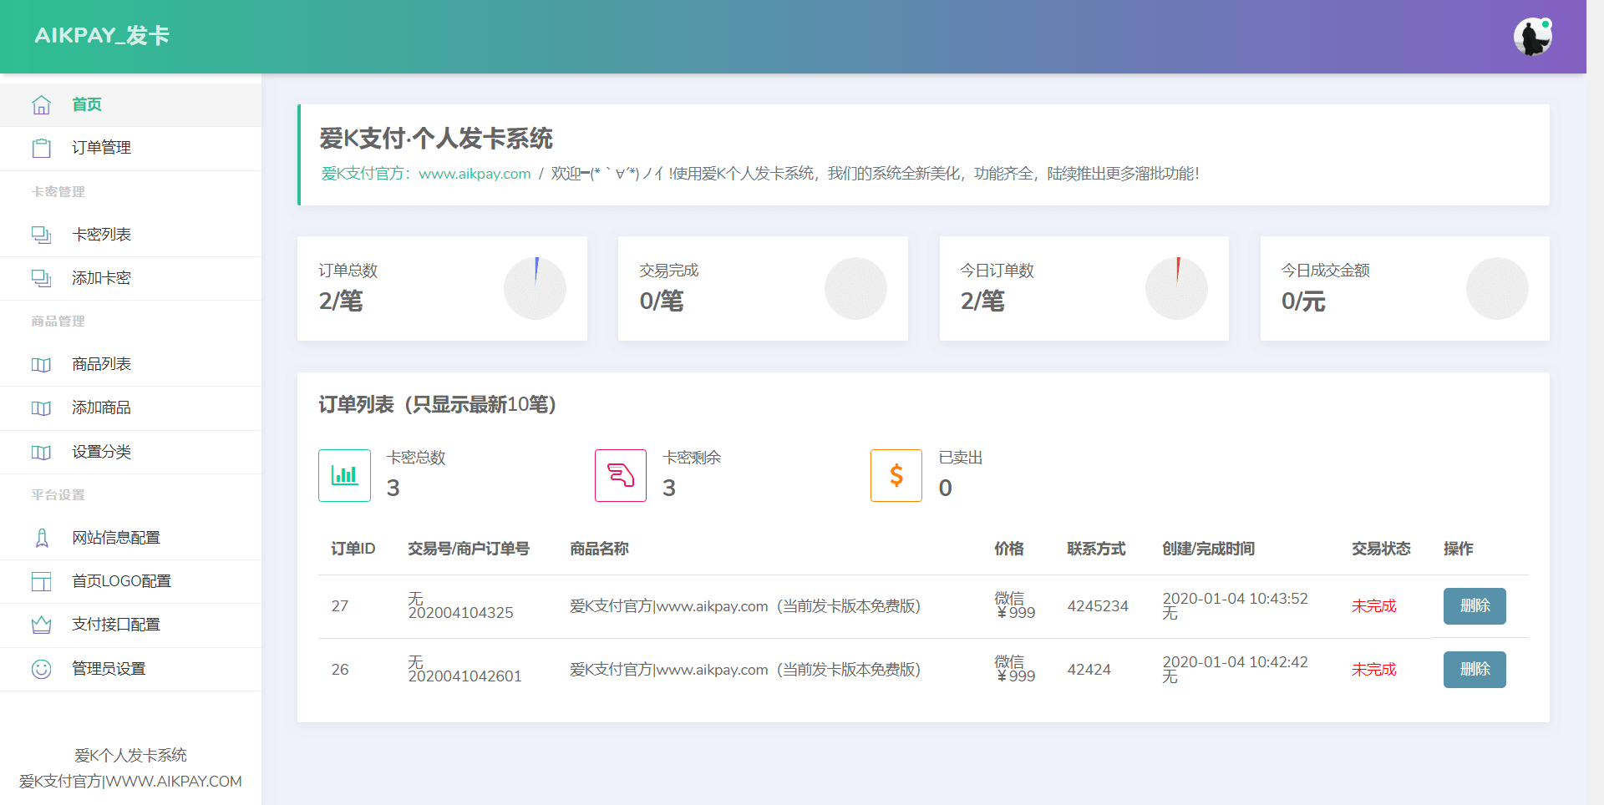Open 订单管理 menu item
Viewport: 1604px width, 805px height.
(130, 148)
